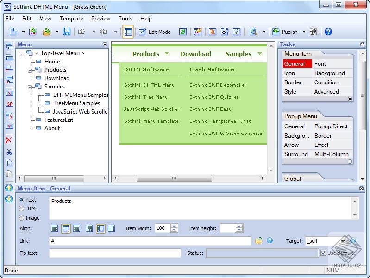Image resolution: width=370 pixels, height=278 pixels.
Task: Click the Tip text input field
Action: click(x=115, y=253)
